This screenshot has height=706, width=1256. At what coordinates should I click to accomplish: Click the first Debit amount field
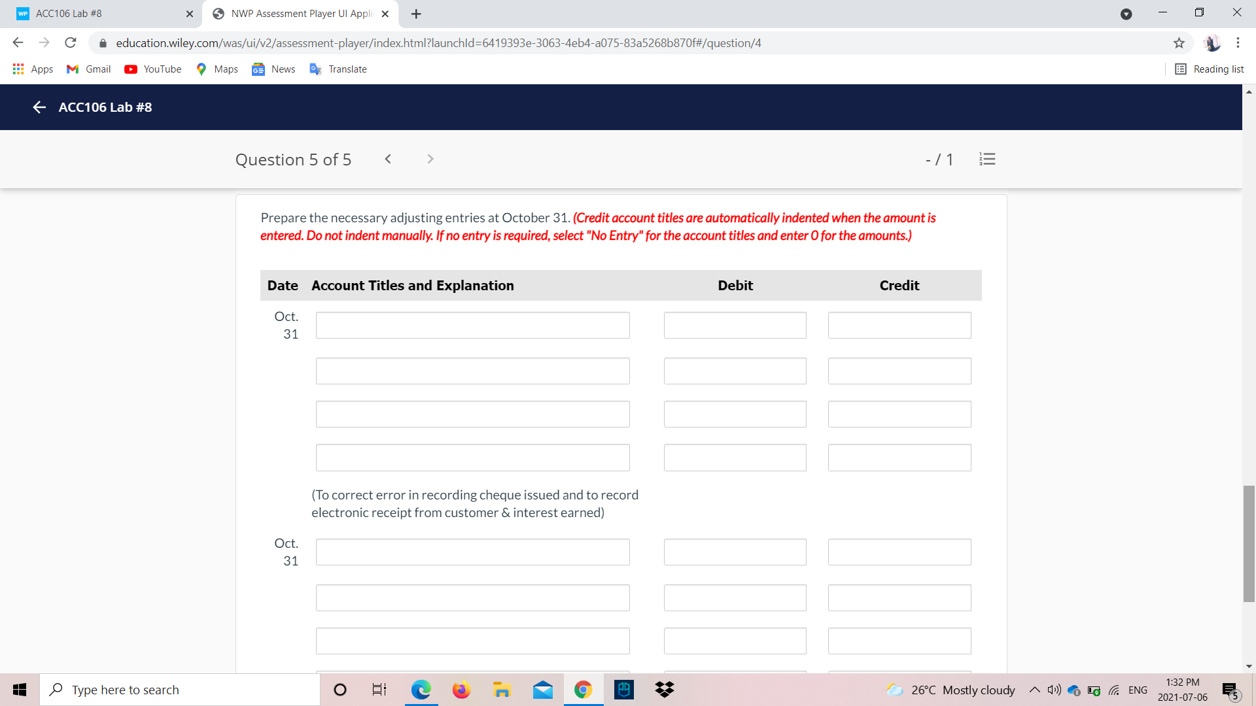click(735, 325)
